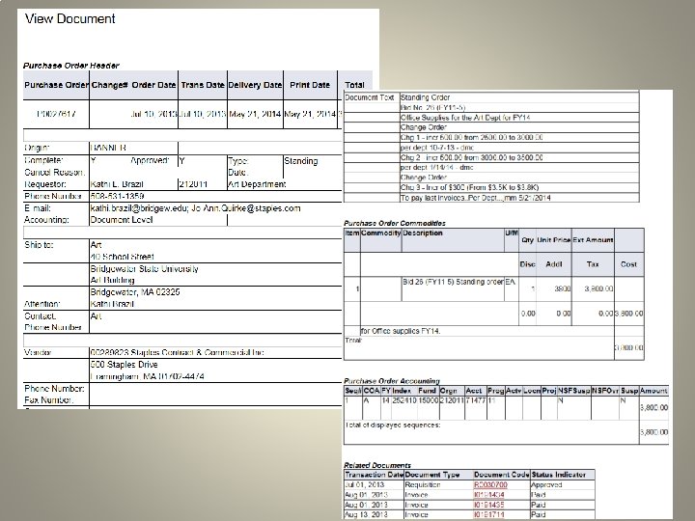Click the 'Approved' status for the requisition
This screenshot has width=695, height=521.
[x=546, y=484]
